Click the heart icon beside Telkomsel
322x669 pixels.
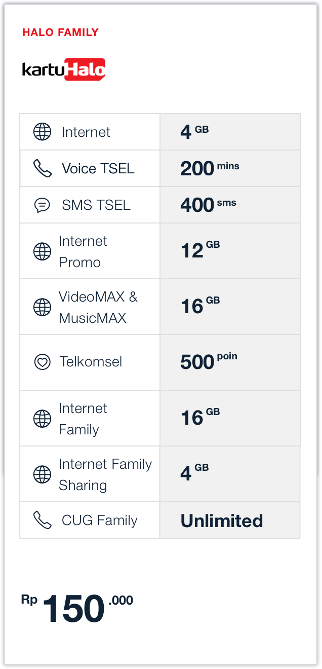point(42,362)
